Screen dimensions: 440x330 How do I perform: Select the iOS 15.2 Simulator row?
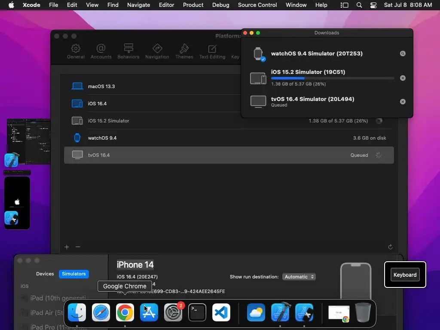(229, 121)
